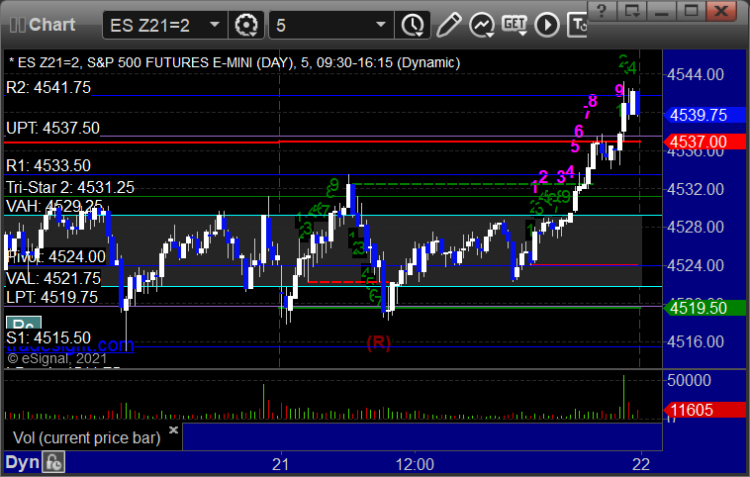Click the 4537.00 red price marker
This screenshot has width=750, height=477.
[x=704, y=142]
